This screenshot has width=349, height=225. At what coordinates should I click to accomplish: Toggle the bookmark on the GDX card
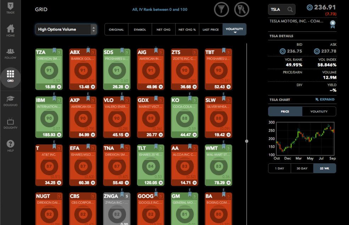[x=156, y=98]
